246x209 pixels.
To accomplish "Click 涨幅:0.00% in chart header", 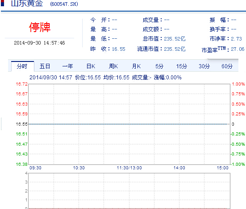I will pyautogui.click(x=167, y=78).
